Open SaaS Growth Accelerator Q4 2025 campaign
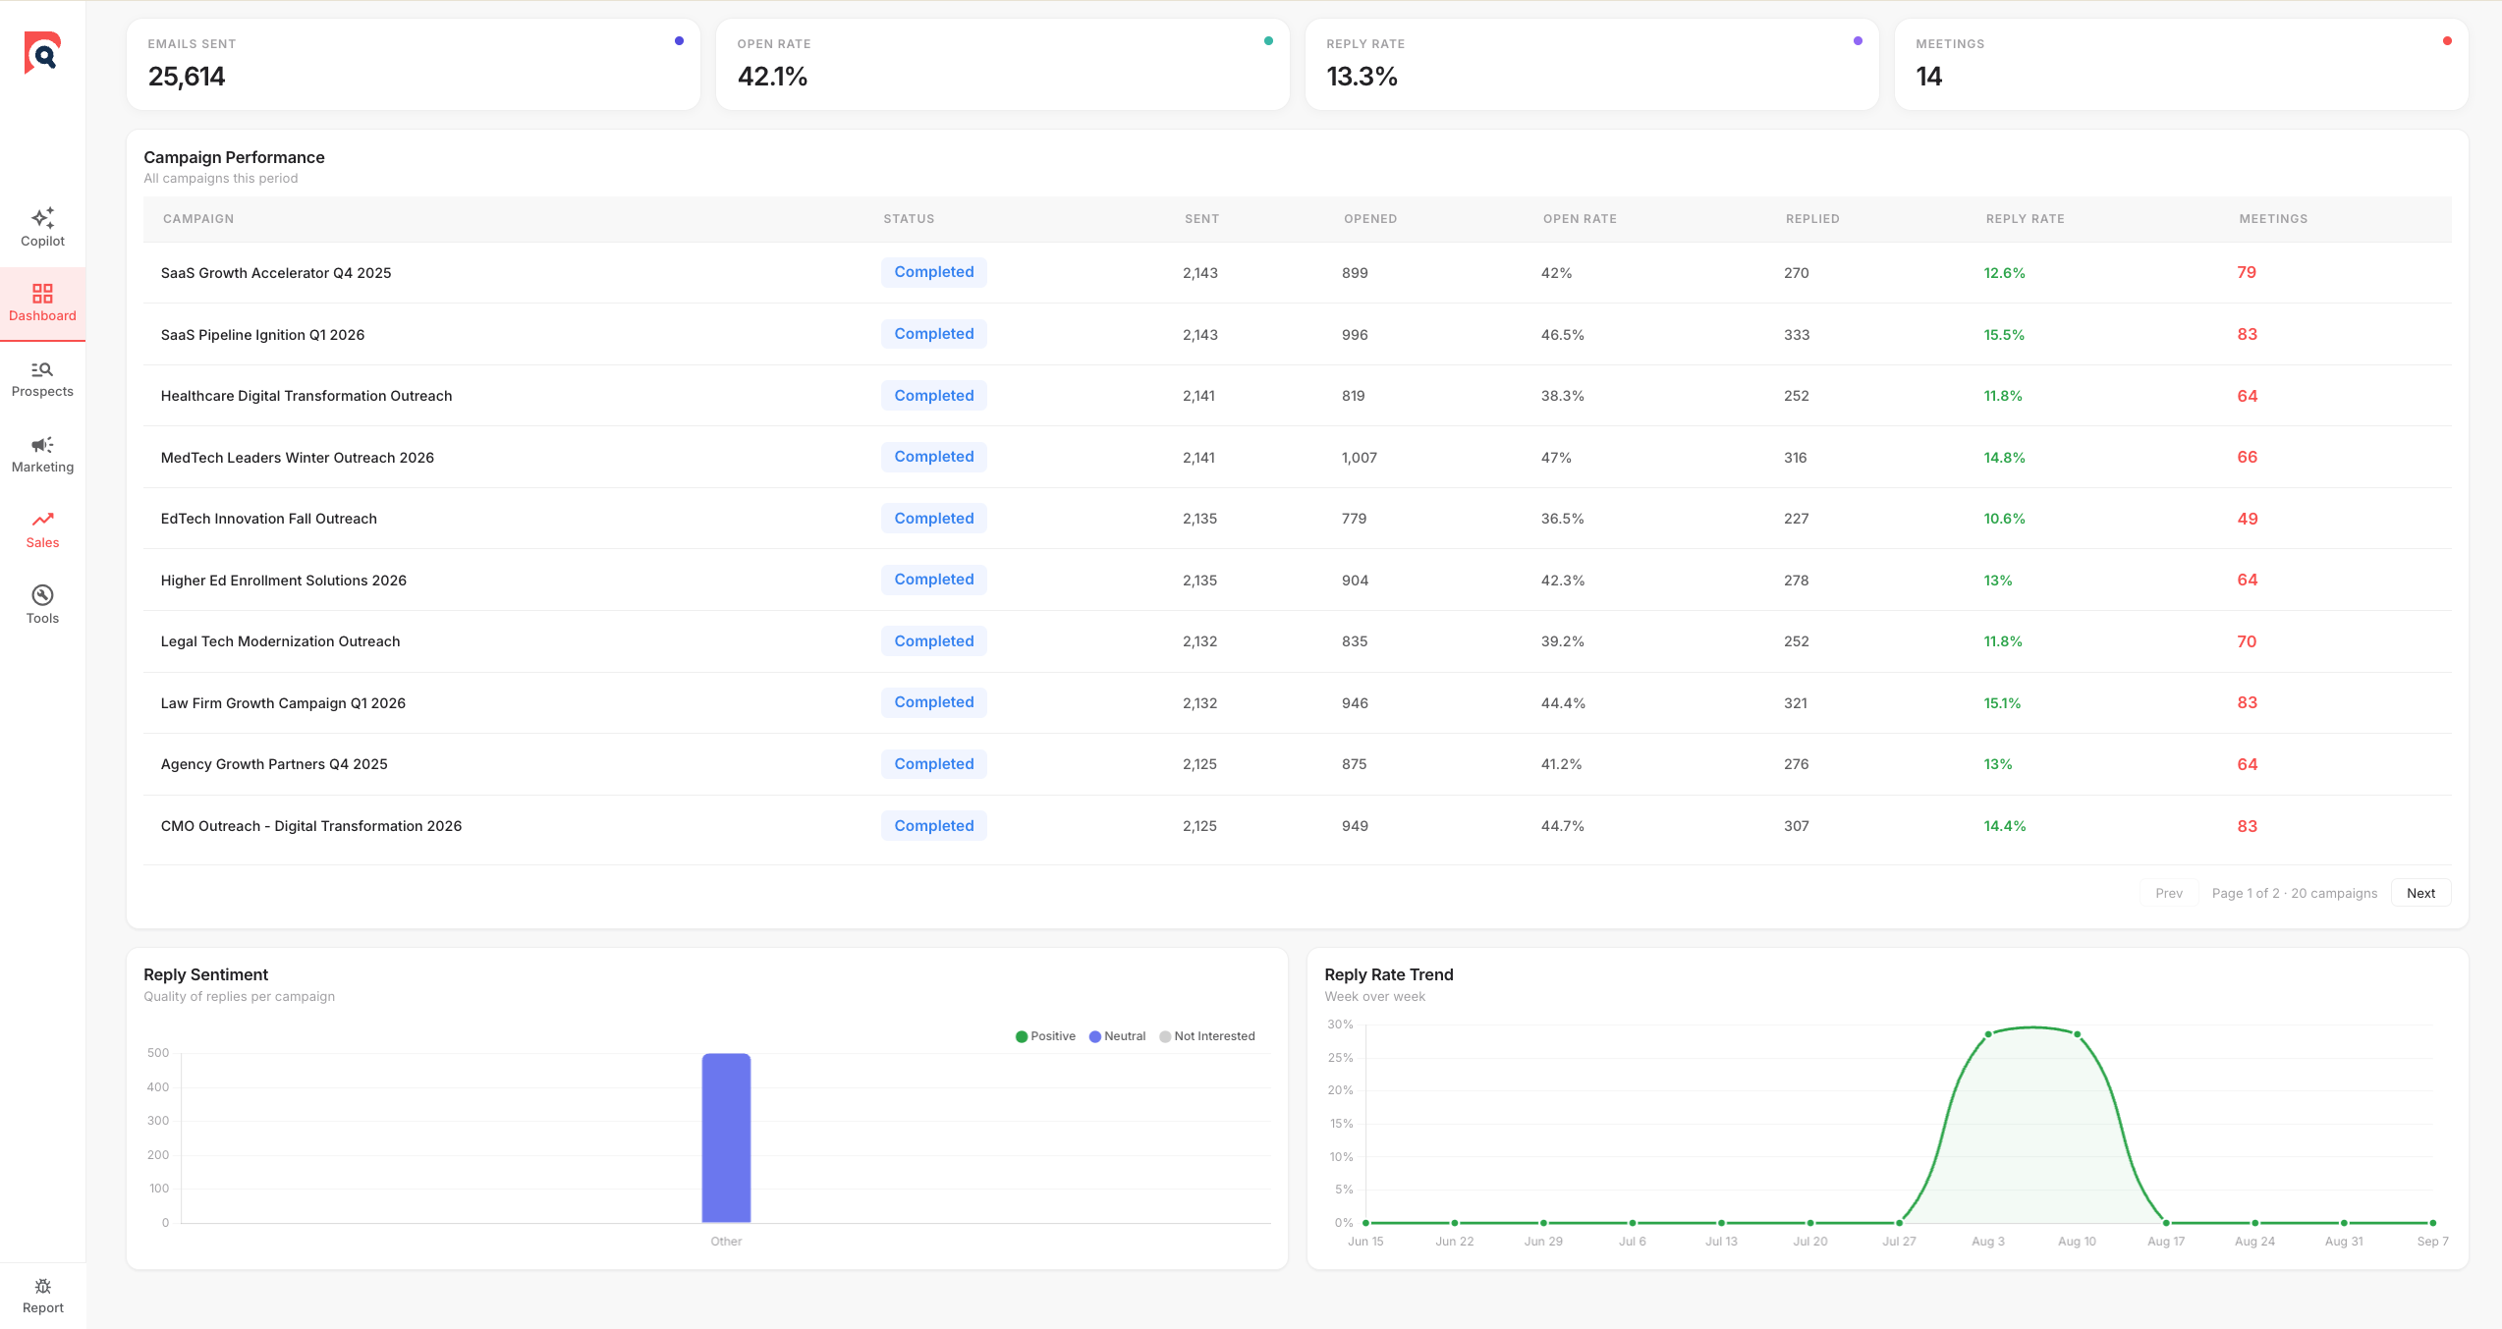Image resolution: width=2502 pixels, height=1329 pixels. [276, 273]
